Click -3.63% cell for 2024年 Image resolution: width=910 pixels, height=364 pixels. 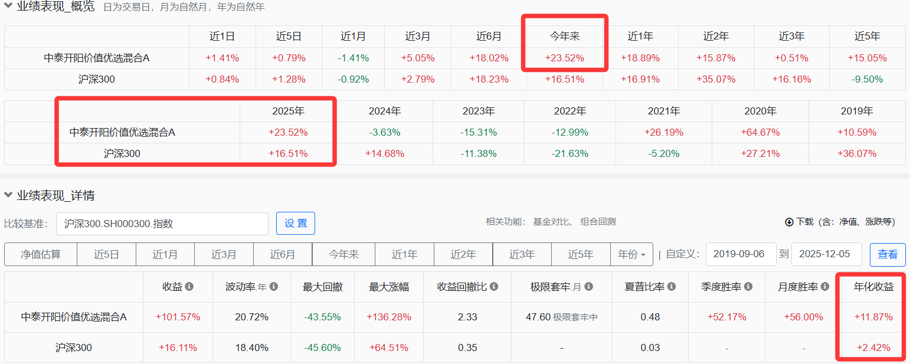tap(385, 132)
